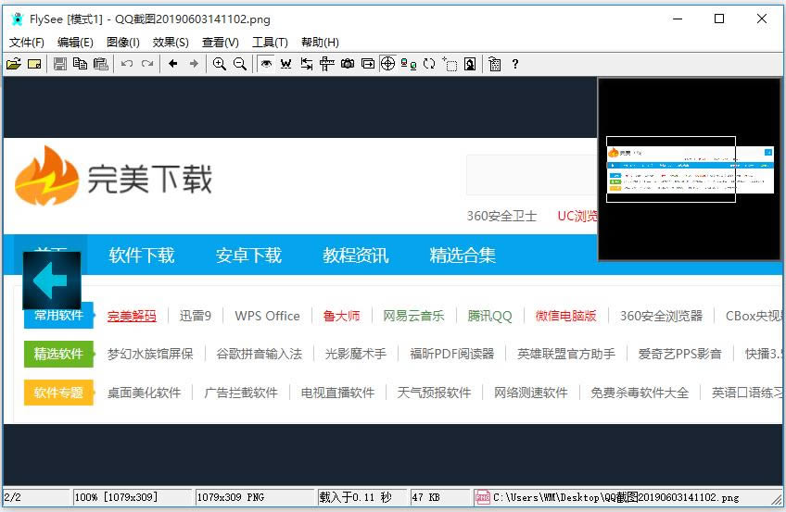This screenshot has height=512, width=786.
Task: Click 360安全卫士 text in the image
Action: pyautogui.click(x=501, y=216)
